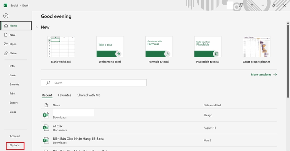This screenshot has width=290, height=151.
Task: Click Excel icon of the 7h ago file
Action: 46,115
